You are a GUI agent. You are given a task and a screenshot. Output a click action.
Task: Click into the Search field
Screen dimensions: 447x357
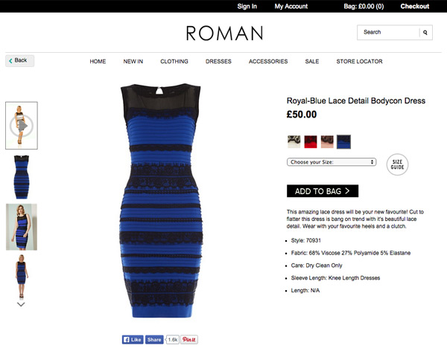(388, 33)
